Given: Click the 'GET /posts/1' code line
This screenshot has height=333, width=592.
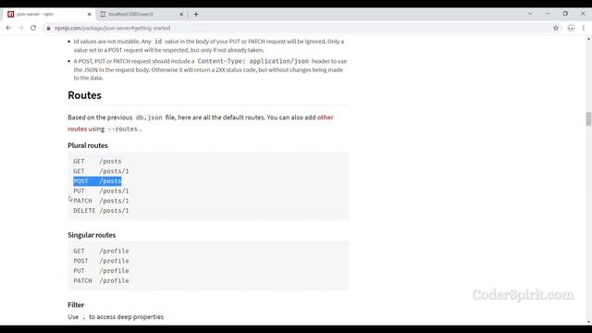Looking at the screenshot, I should tap(101, 171).
